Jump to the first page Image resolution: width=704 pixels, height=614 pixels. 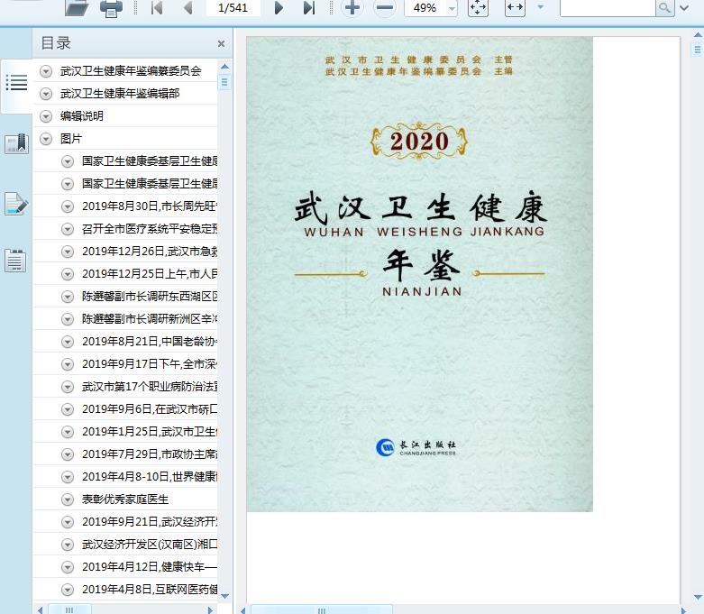(157, 7)
